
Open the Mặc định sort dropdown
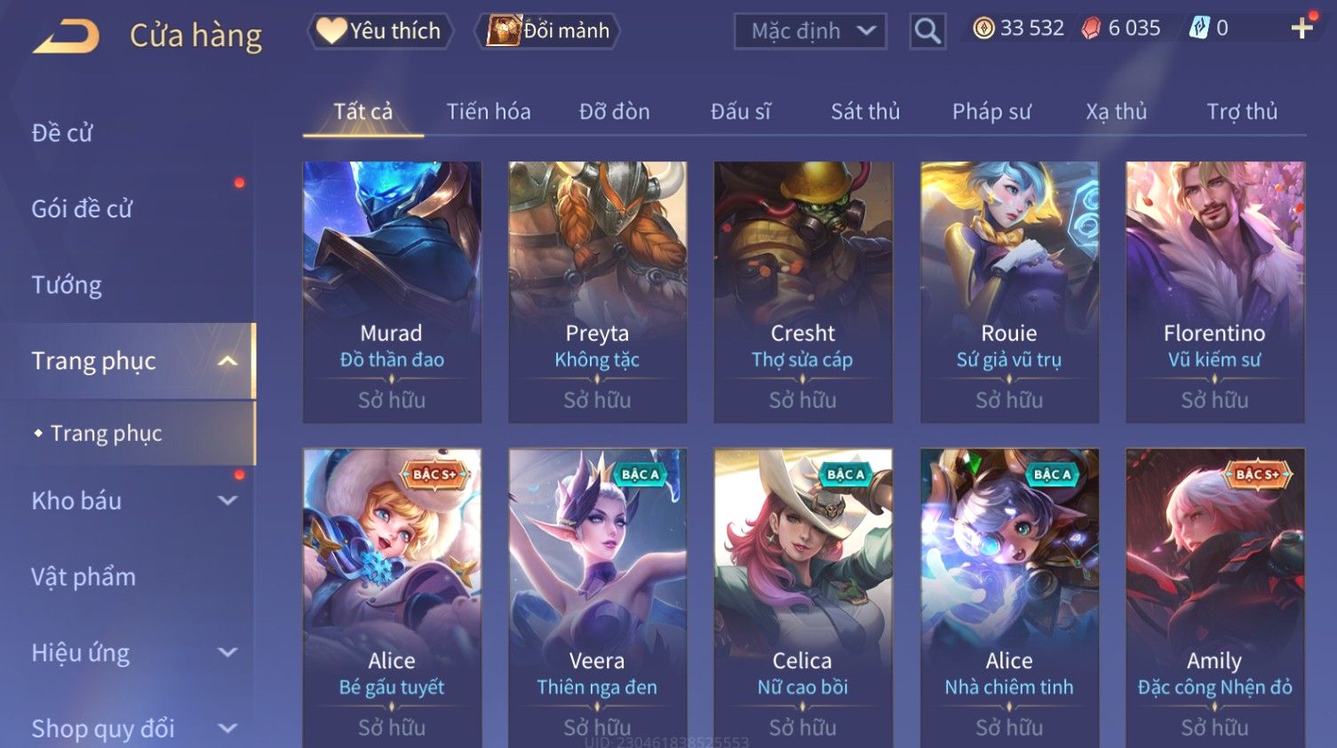(x=810, y=31)
